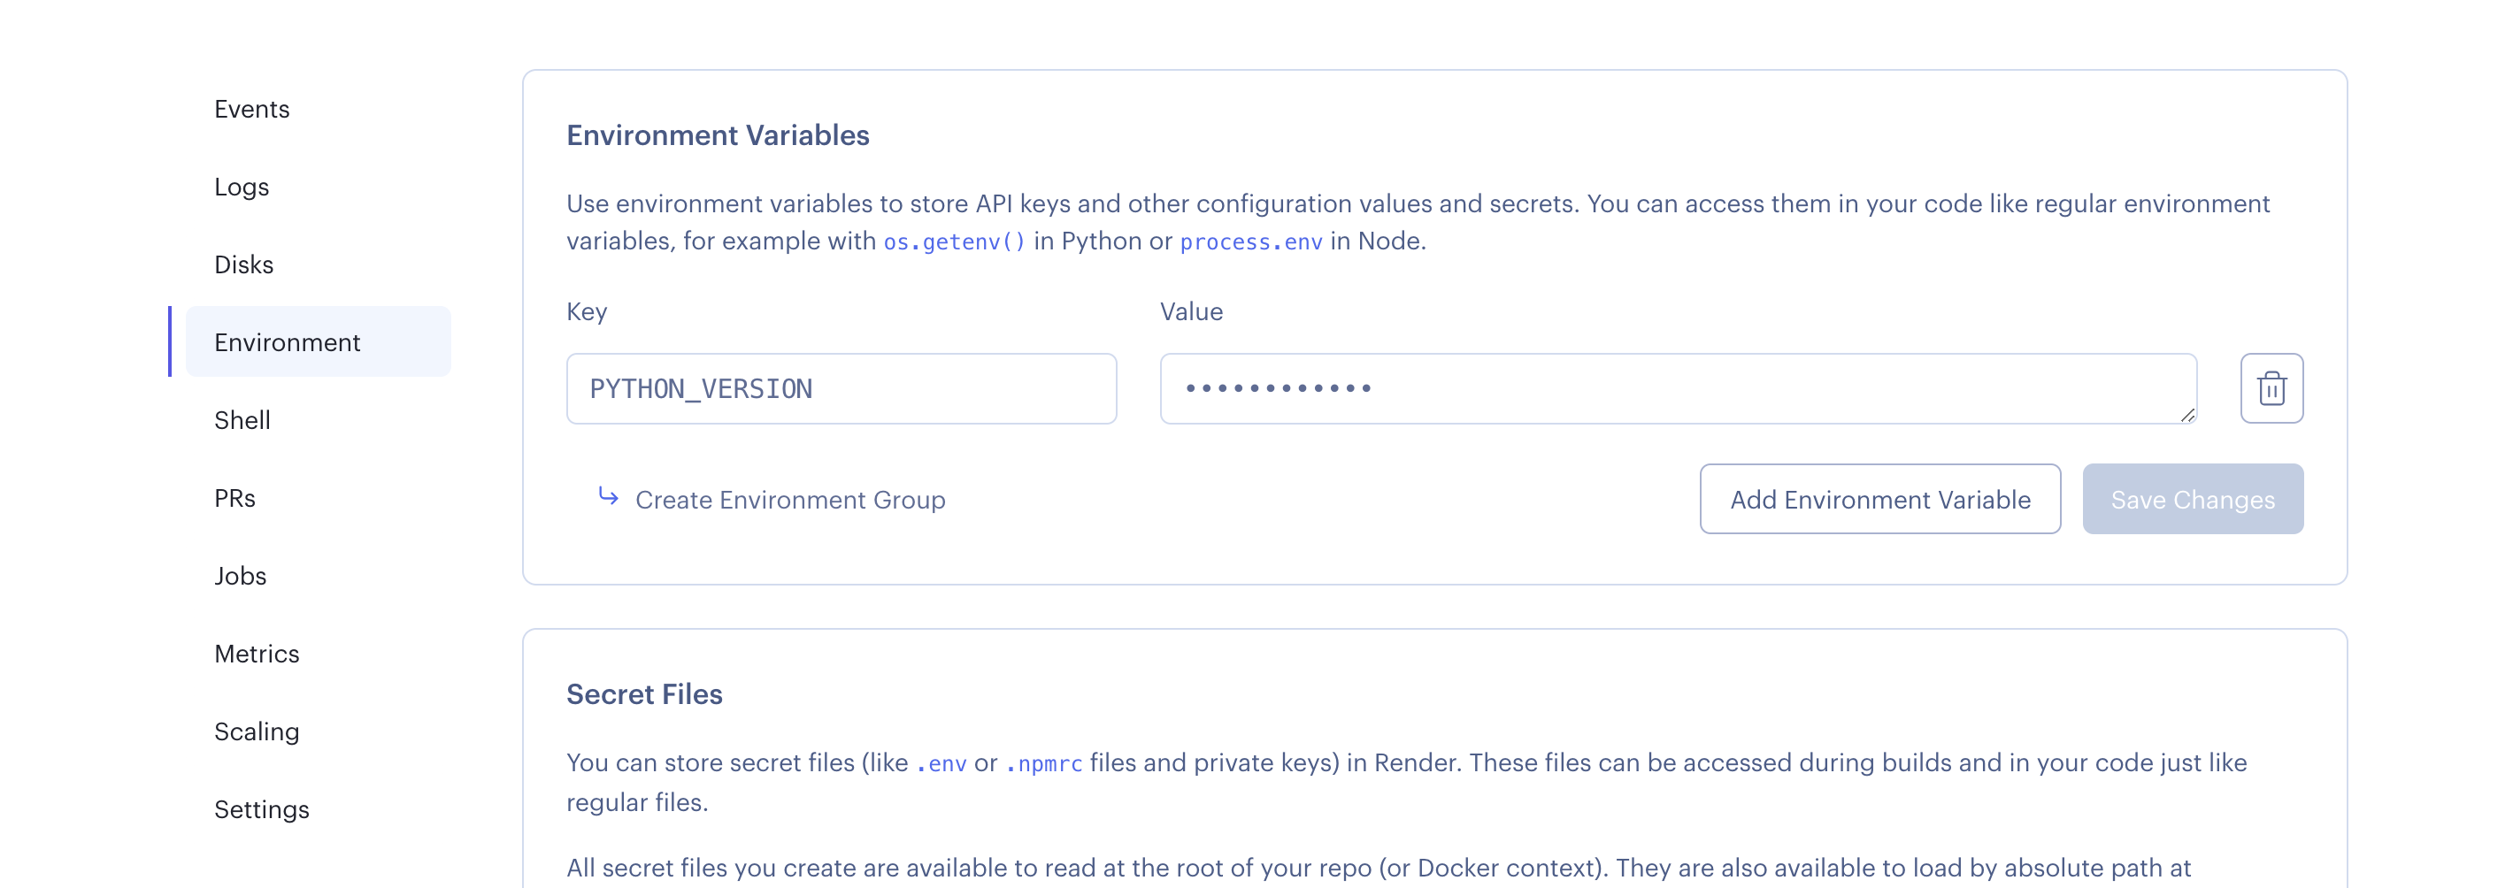Open the Jobs page
The height and width of the screenshot is (888, 2513).
coord(240,576)
